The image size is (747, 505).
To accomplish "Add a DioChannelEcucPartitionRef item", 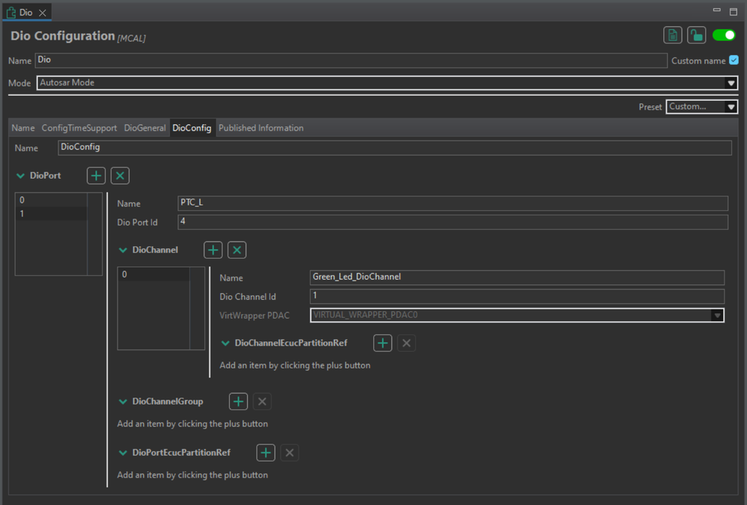I will (x=382, y=343).
